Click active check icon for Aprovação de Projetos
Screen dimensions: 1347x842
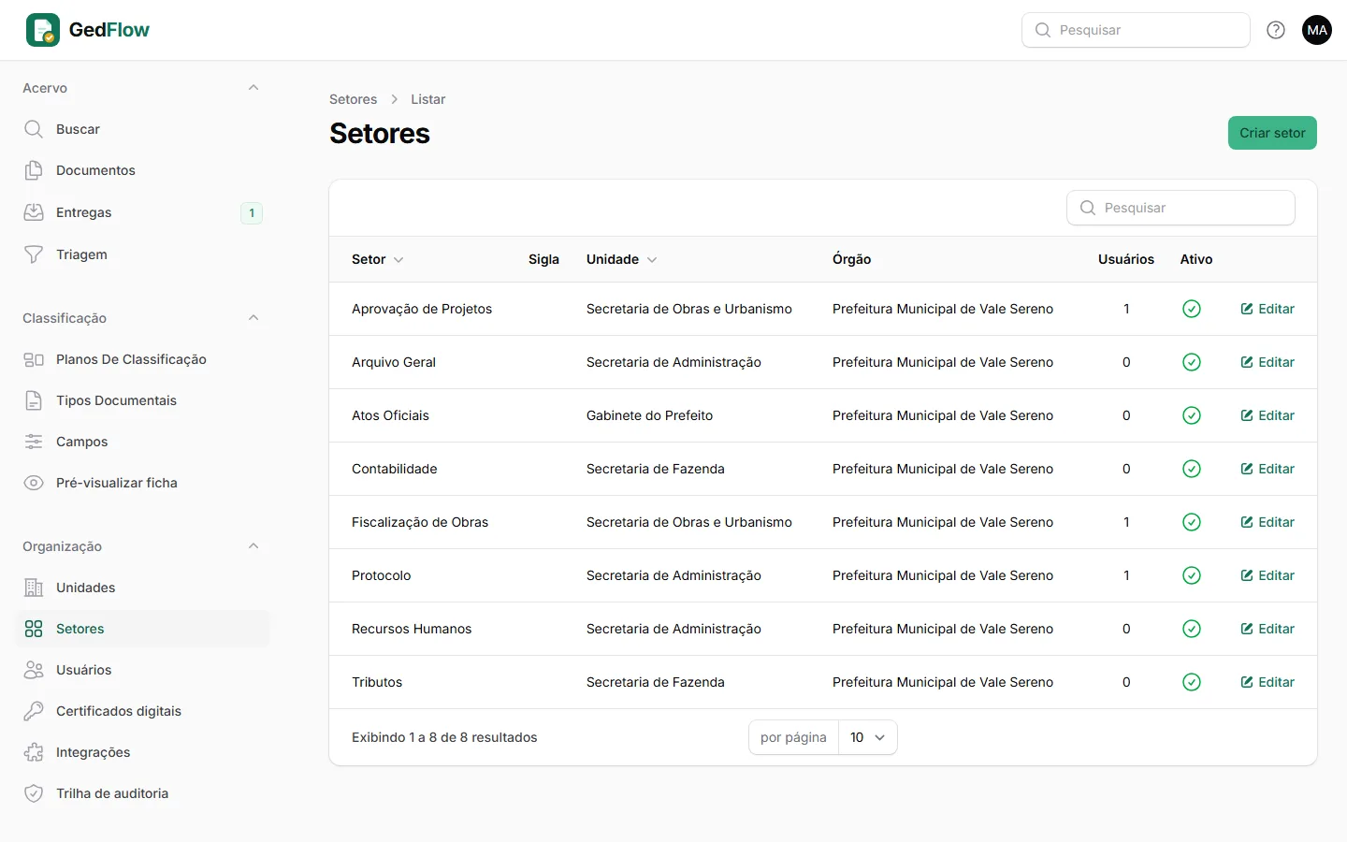pyautogui.click(x=1192, y=309)
